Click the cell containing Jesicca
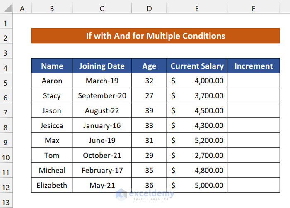 click(x=52, y=125)
